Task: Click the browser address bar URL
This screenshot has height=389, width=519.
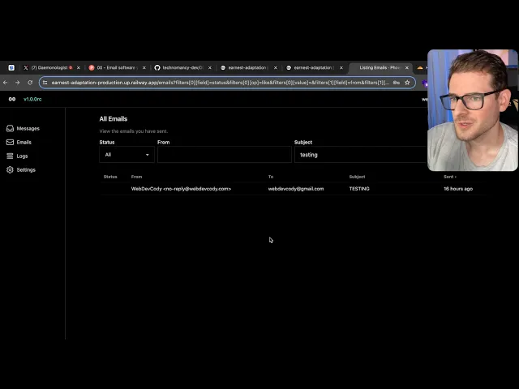Action: point(220,83)
